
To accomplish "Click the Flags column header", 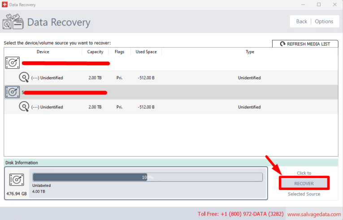I will tap(119, 52).
